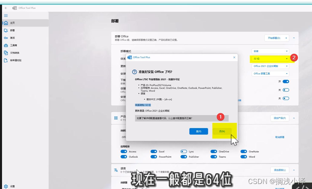Open the 文档转换 page in the sidebar
Screen dimensions: 312x189
[x=25, y=52]
